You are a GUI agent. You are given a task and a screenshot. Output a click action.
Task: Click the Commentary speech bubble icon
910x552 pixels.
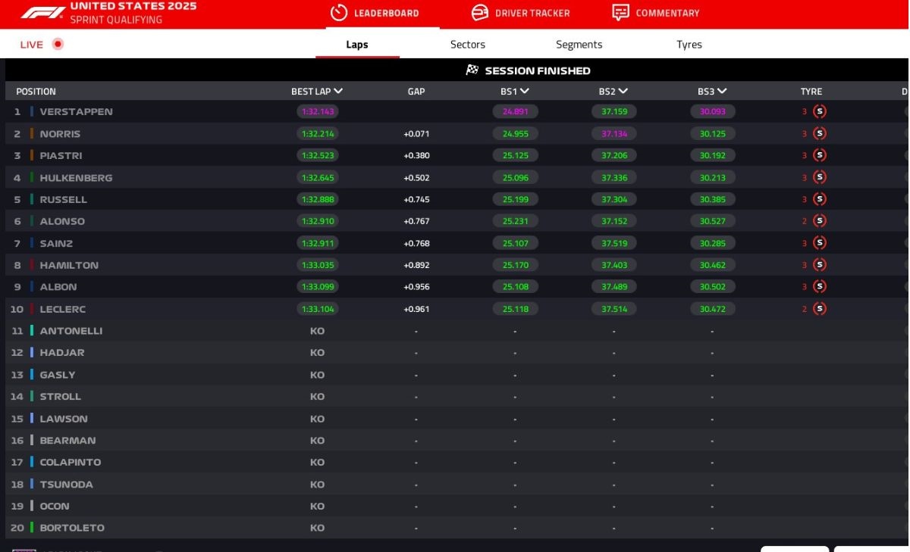click(x=620, y=13)
